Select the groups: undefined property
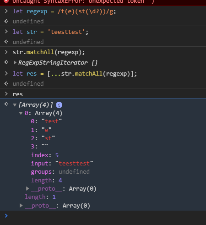The width and height of the screenshot is (206, 225). coord(60,172)
